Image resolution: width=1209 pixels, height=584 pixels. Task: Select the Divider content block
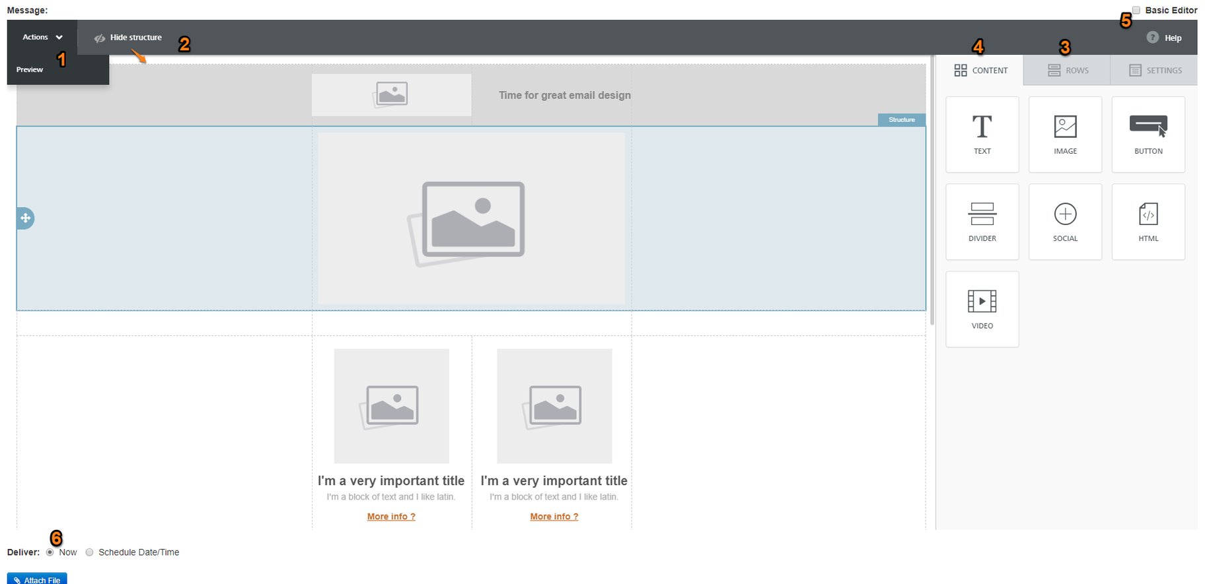tap(982, 222)
